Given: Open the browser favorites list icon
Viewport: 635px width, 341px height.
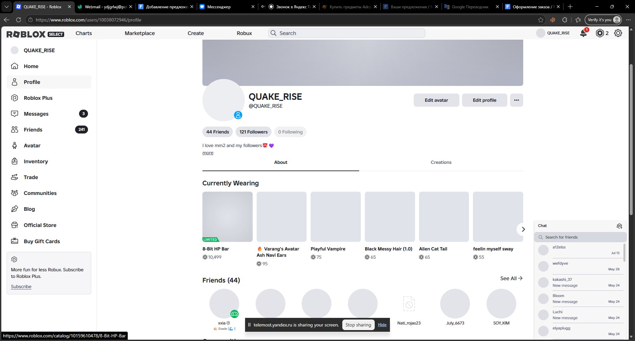Looking at the screenshot, I should click(578, 20).
